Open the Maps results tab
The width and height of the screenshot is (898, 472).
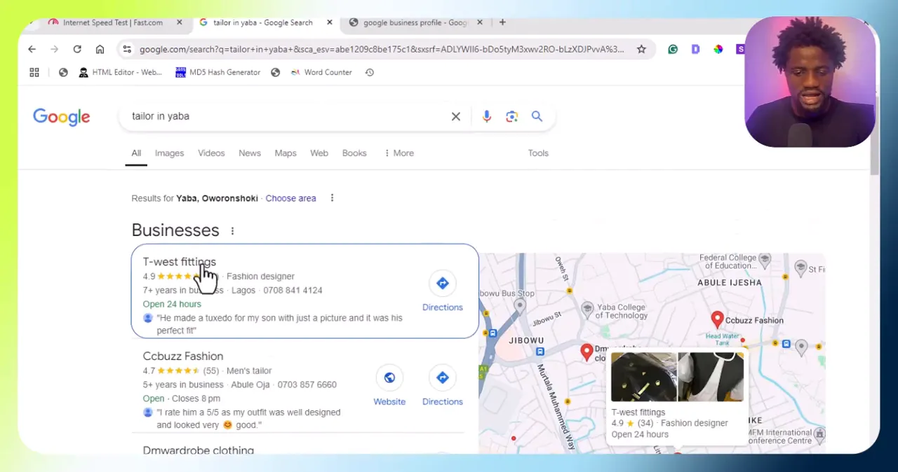tap(286, 153)
